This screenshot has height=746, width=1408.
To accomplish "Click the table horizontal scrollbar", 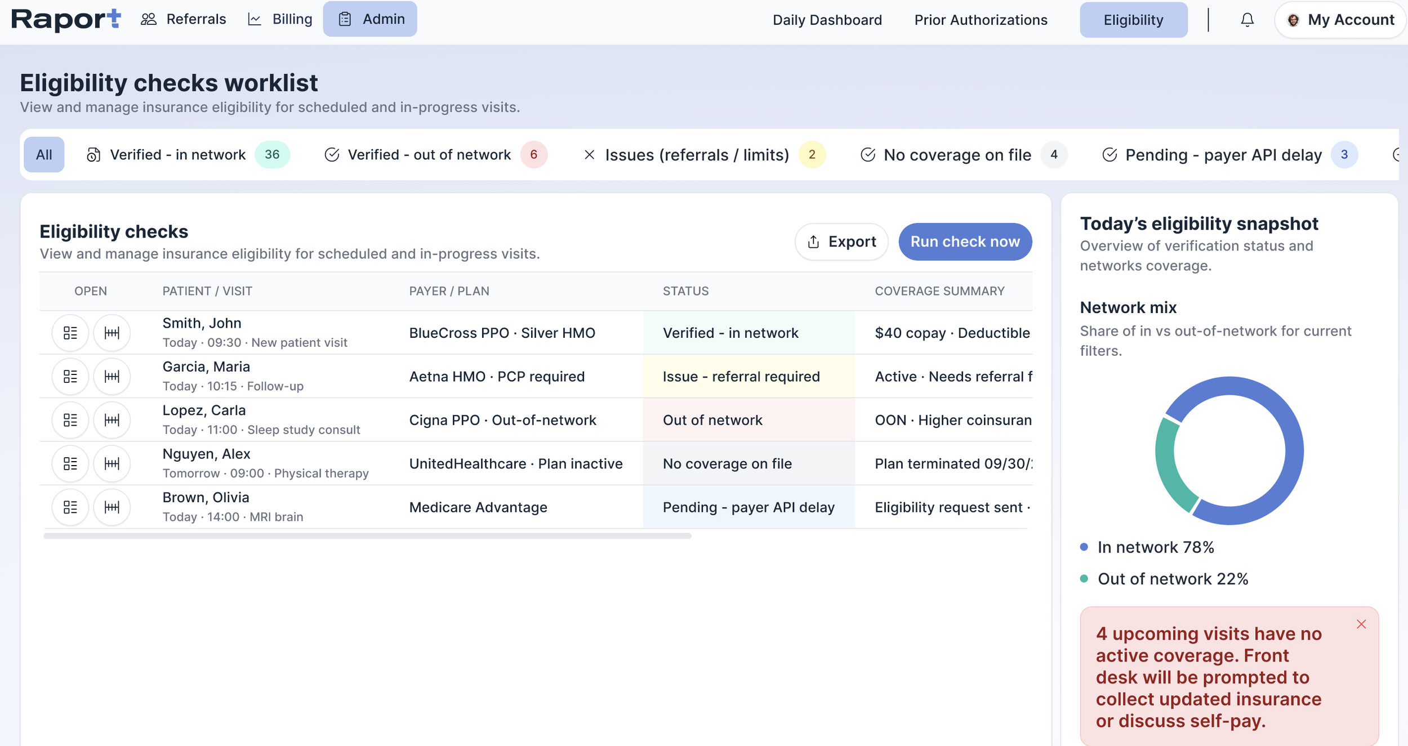I will pos(367,536).
